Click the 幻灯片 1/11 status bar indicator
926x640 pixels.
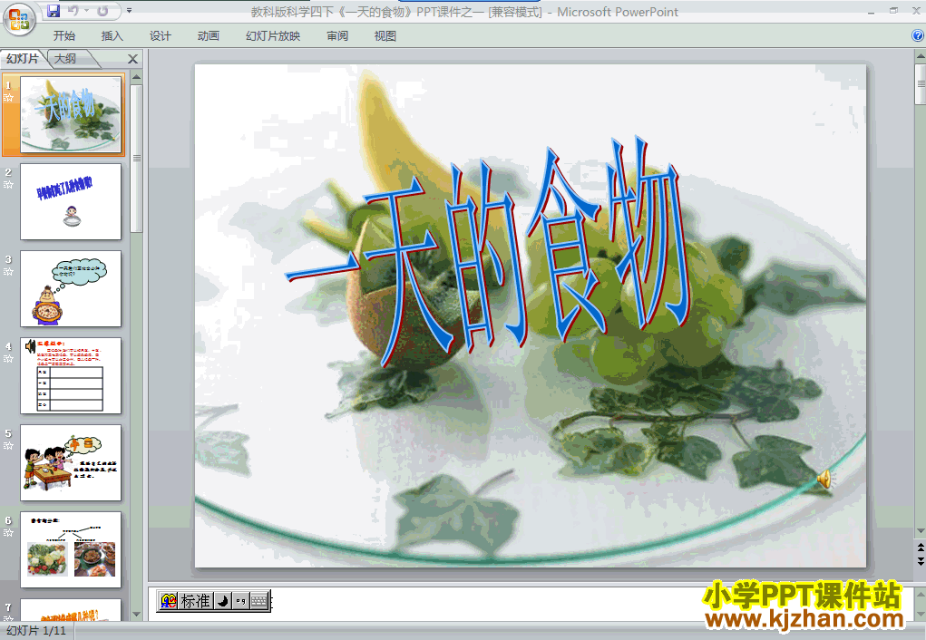[x=36, y=631]
